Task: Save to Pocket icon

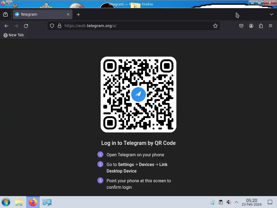Action: coord(241,26)
